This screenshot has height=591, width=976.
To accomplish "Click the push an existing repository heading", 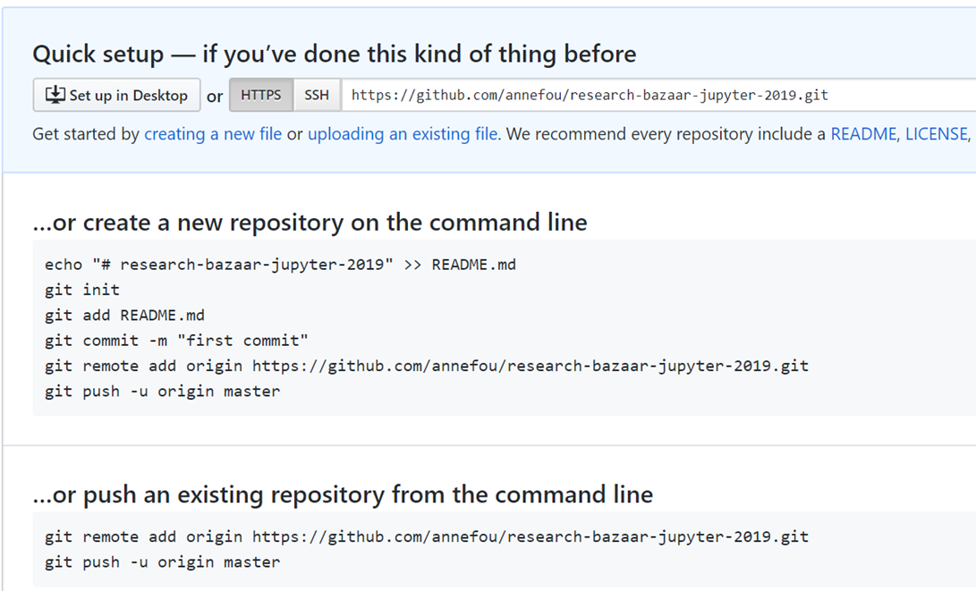I will click(343, 494).
